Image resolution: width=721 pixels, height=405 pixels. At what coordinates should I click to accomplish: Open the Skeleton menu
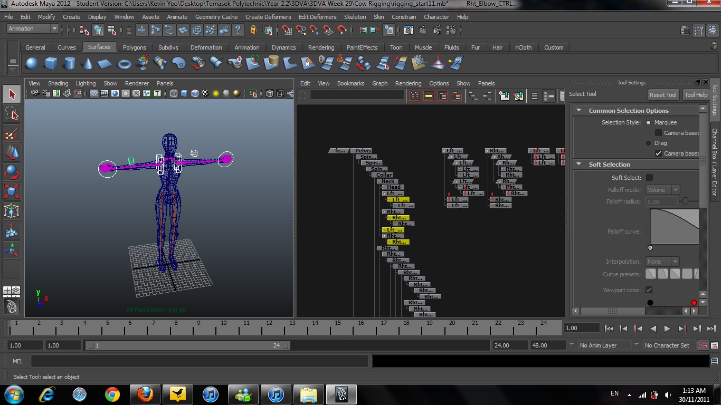pyautogui.click(x=355, y=17)
